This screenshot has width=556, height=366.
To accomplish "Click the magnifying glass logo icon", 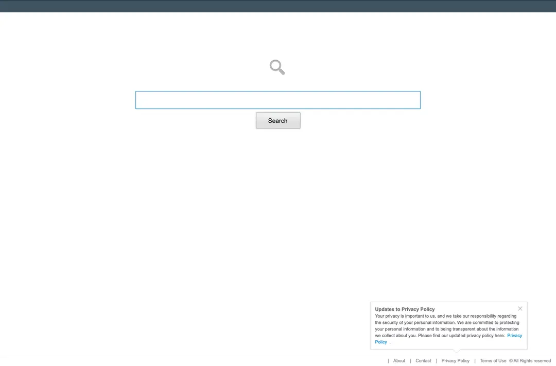I will [x=277, y=67].
